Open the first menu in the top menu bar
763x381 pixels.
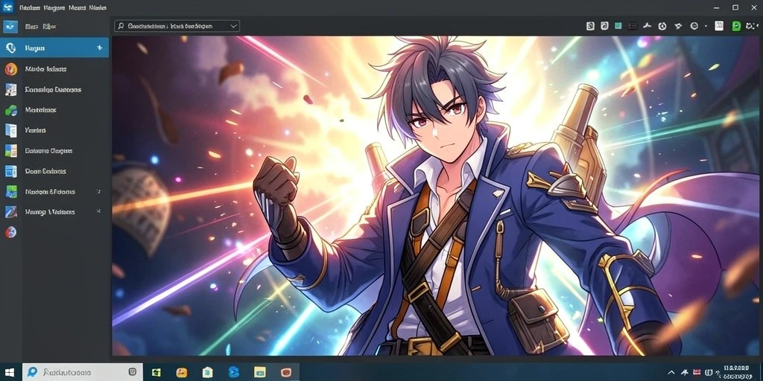point(29,7)
